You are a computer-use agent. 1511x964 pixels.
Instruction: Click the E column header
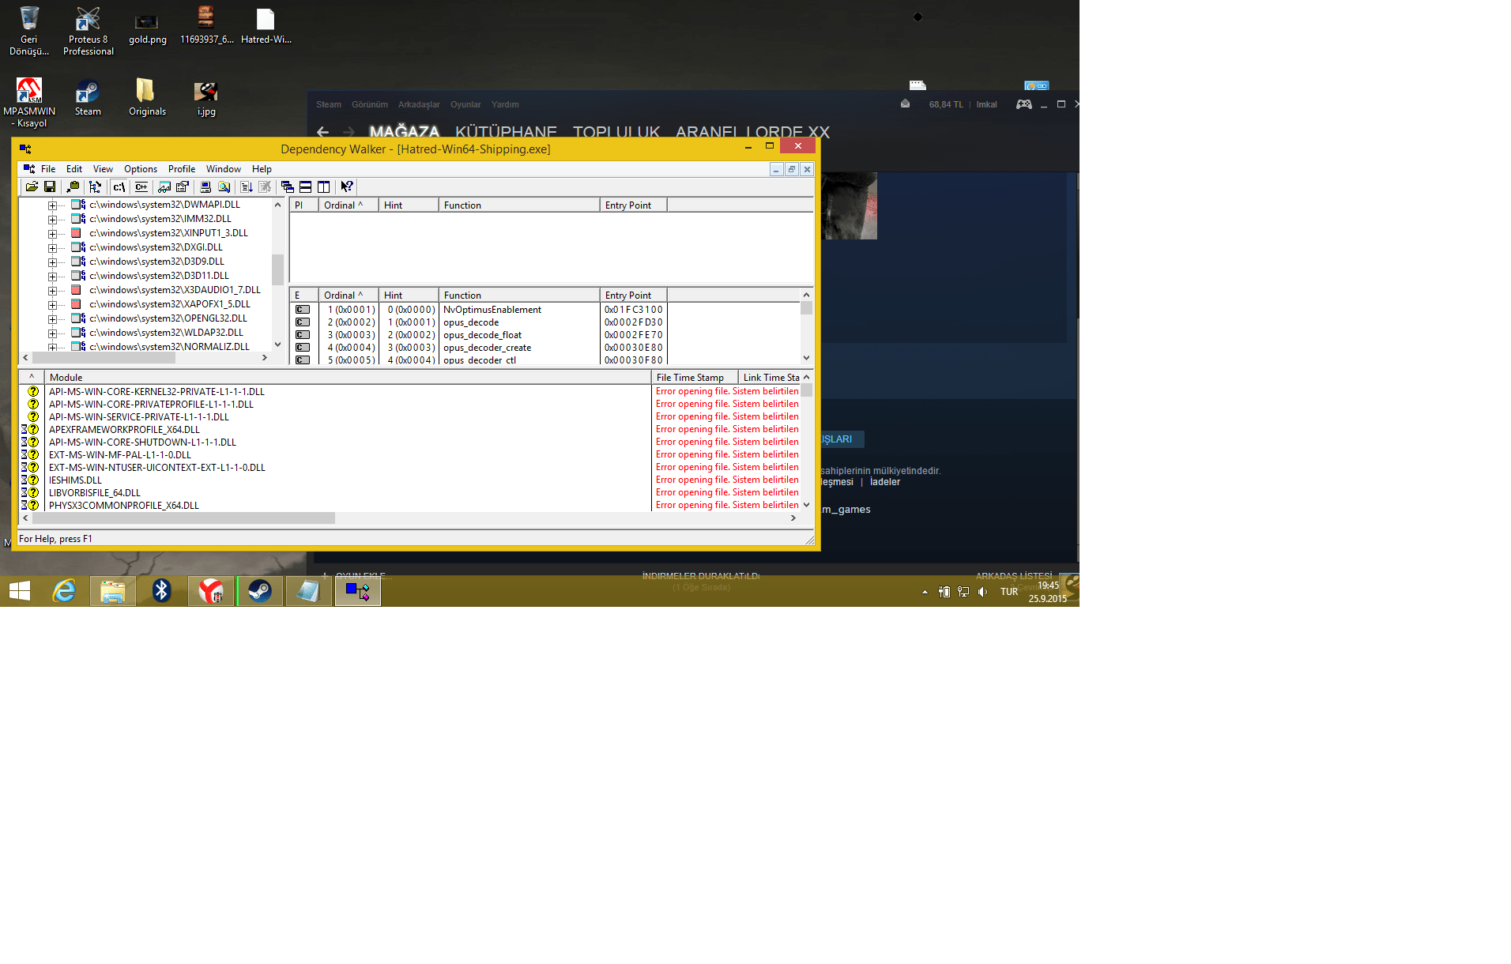click(x=303, y=296)
